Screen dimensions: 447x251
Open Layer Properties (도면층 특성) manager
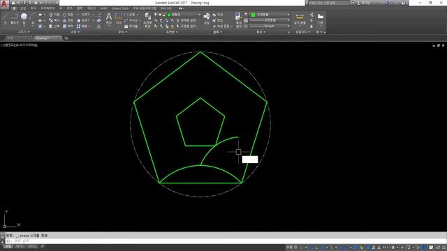pos(147,20)
